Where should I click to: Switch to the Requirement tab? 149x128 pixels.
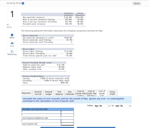coord(27,93)
